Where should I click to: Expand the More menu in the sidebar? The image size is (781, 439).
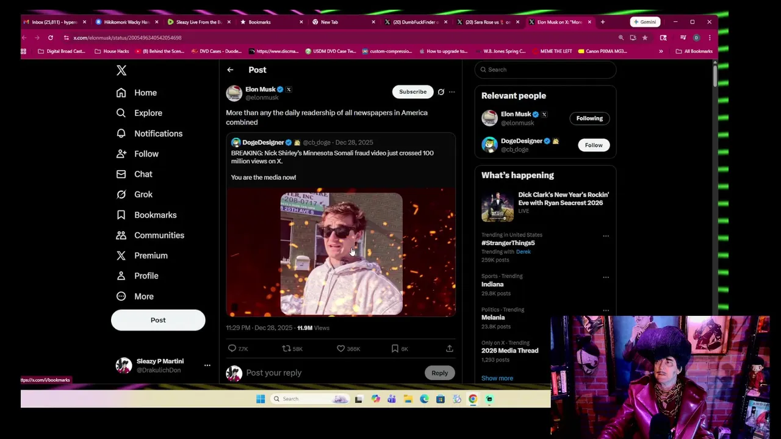[135, 296]
